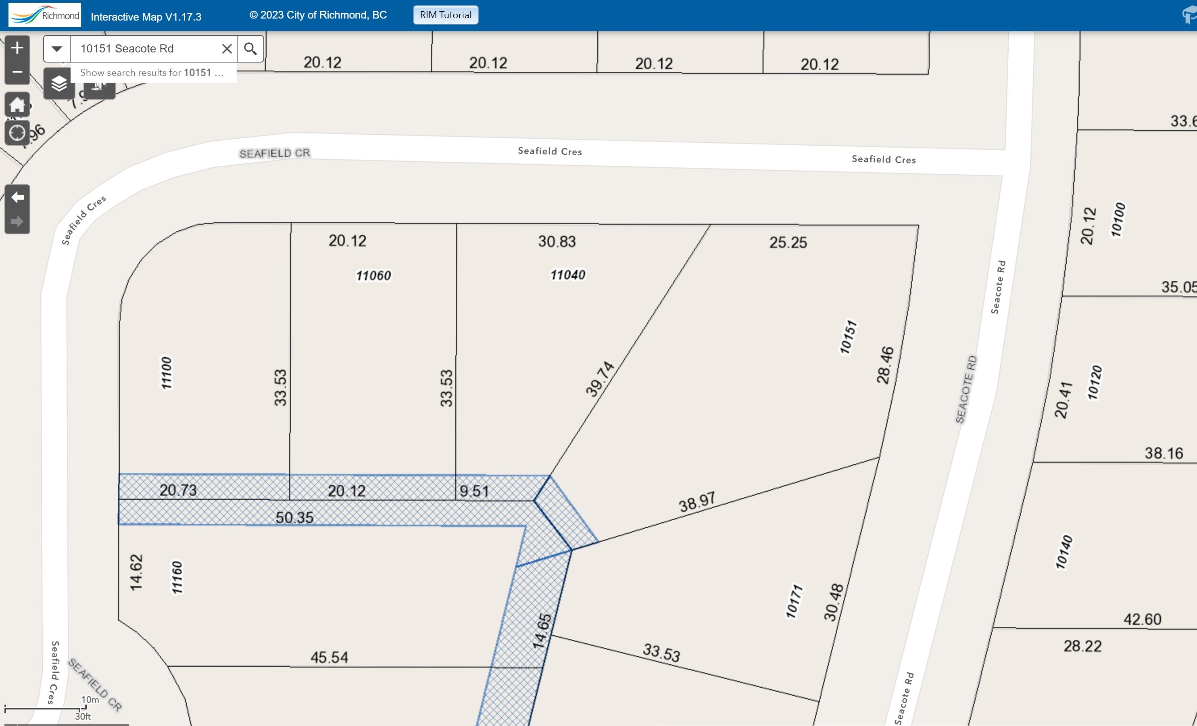Go forward to next map extent
Image resolution: width=1197 pixels, height=726 pixels.
coord(17,221)
